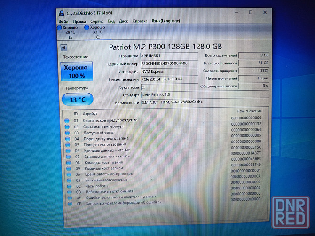Click the drive letter field C:
Screen dimensions: 315x236
pyautogui.click(x=170, y=87)
